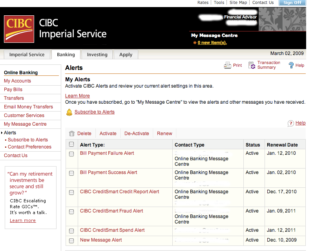This screenshot has width=314, height=251.
Task: Go to My Accounts in sidebar
Action: pos(17,81)
